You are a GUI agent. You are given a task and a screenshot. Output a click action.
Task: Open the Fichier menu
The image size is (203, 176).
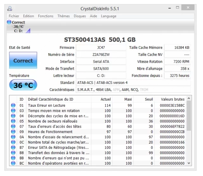[x=14, y=16]
